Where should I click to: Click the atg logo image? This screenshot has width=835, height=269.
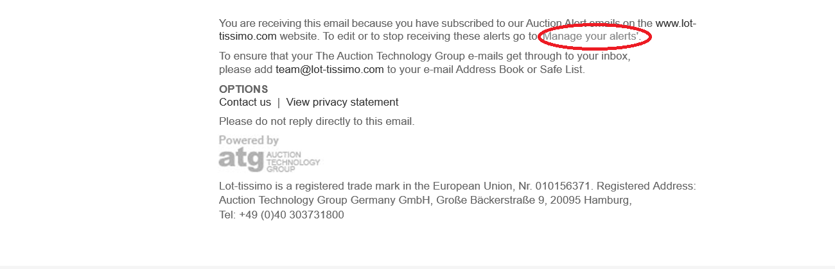[x=241, y=160]
